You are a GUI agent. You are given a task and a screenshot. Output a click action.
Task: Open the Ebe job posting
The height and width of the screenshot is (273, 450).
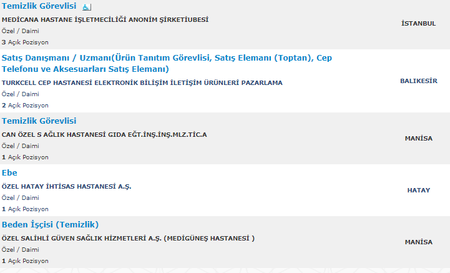tap(9, 172)
